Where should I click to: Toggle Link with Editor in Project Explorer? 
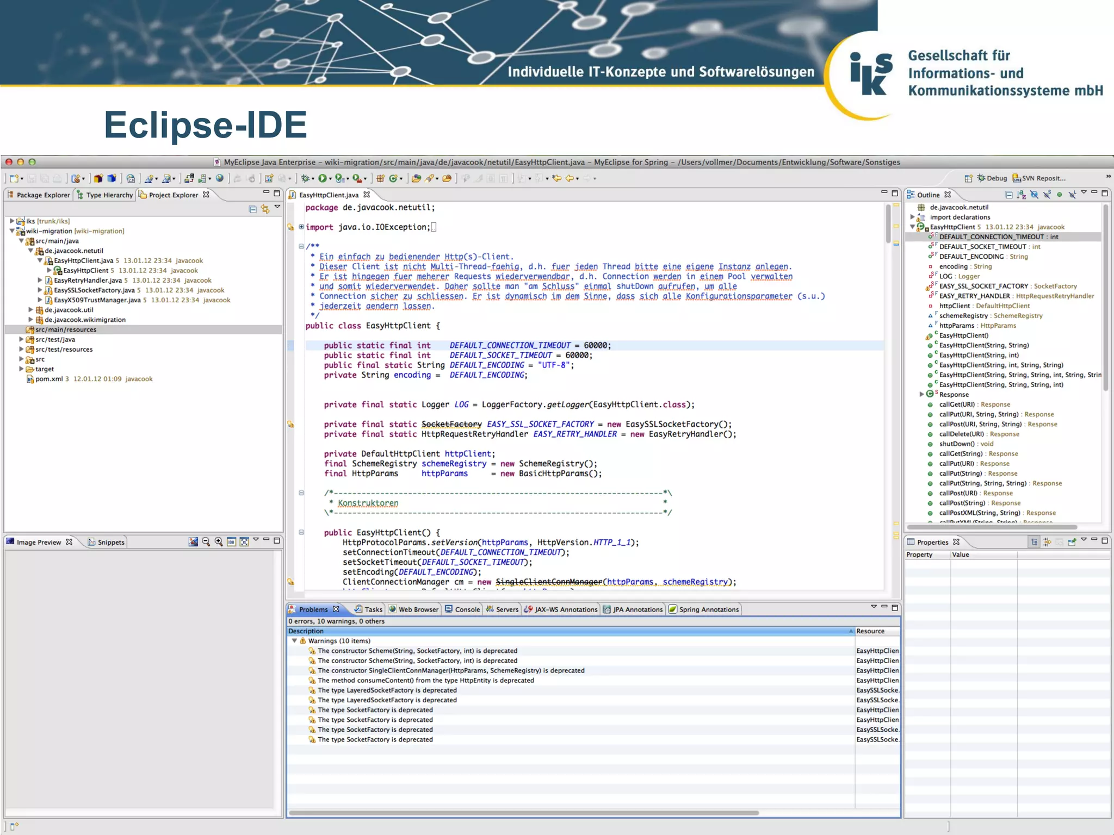click(265, 209)
